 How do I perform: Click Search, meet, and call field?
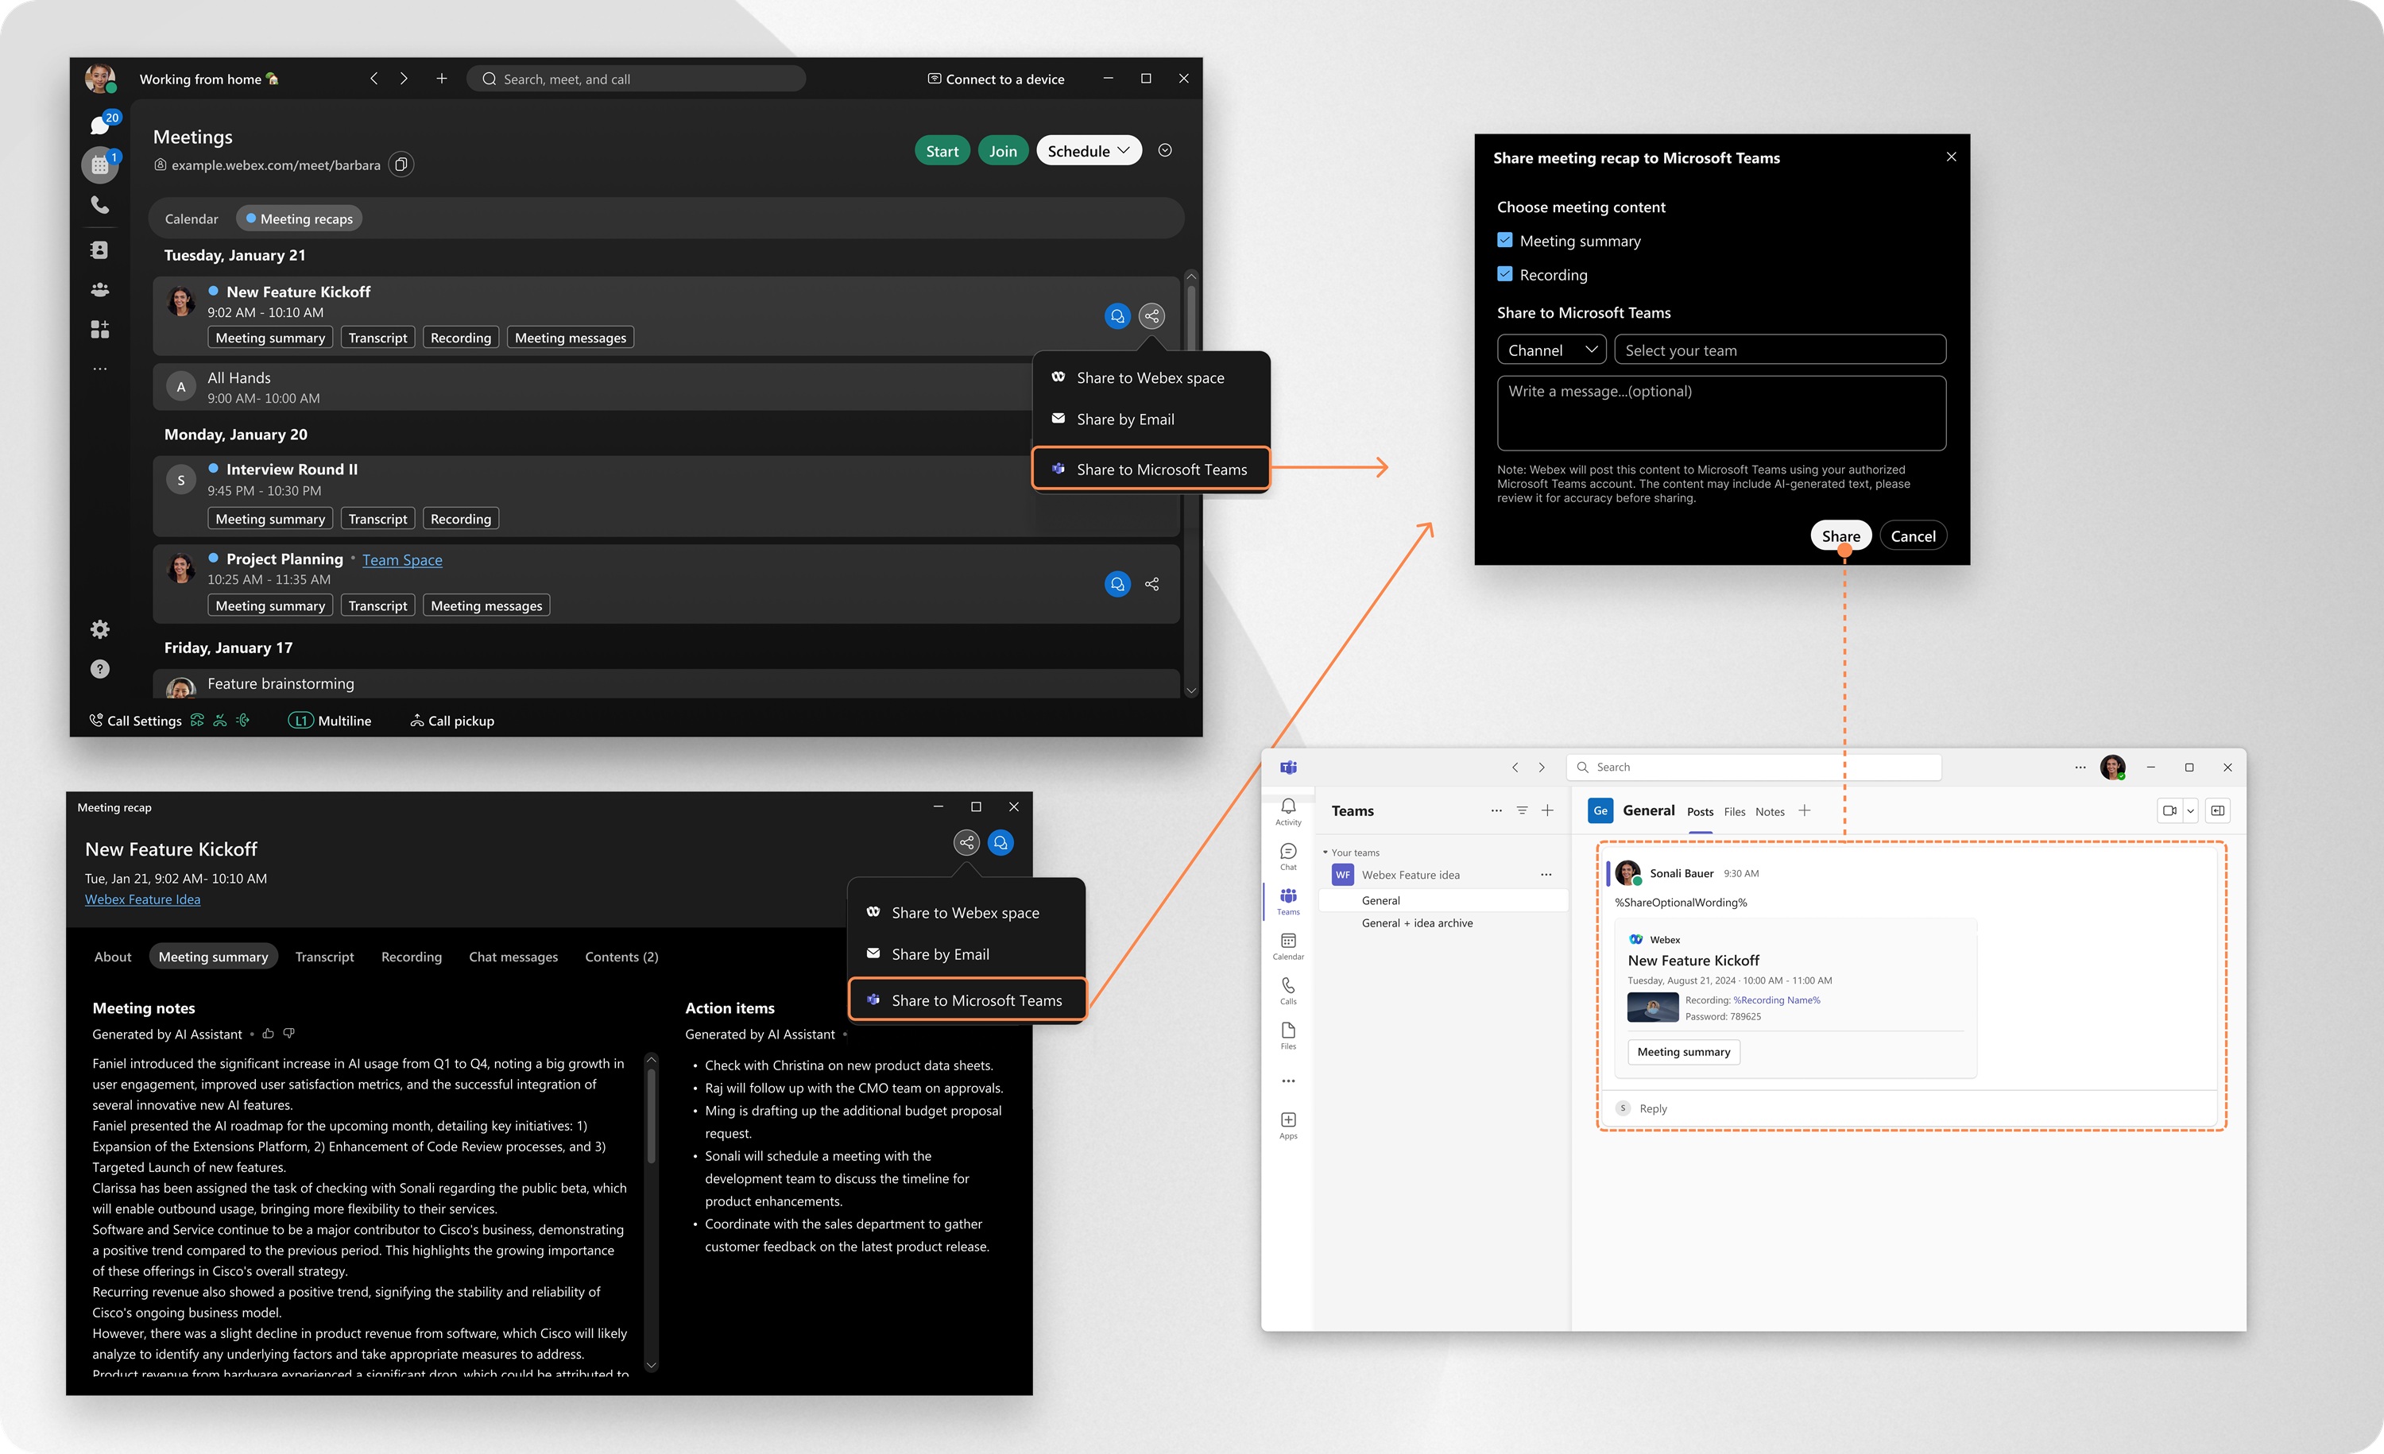[x=637, y=79]
